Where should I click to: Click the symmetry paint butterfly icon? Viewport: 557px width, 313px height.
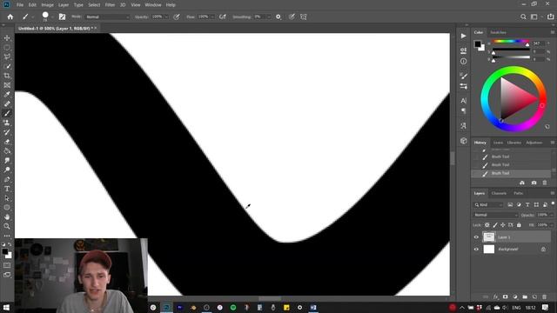[x=304, y=17]
